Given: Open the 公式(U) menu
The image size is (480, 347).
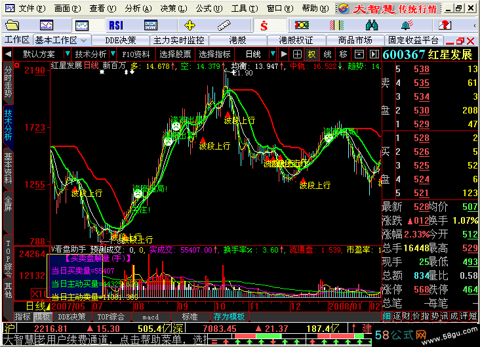Looking at the screenshot, I should click(x=209, y=9).
